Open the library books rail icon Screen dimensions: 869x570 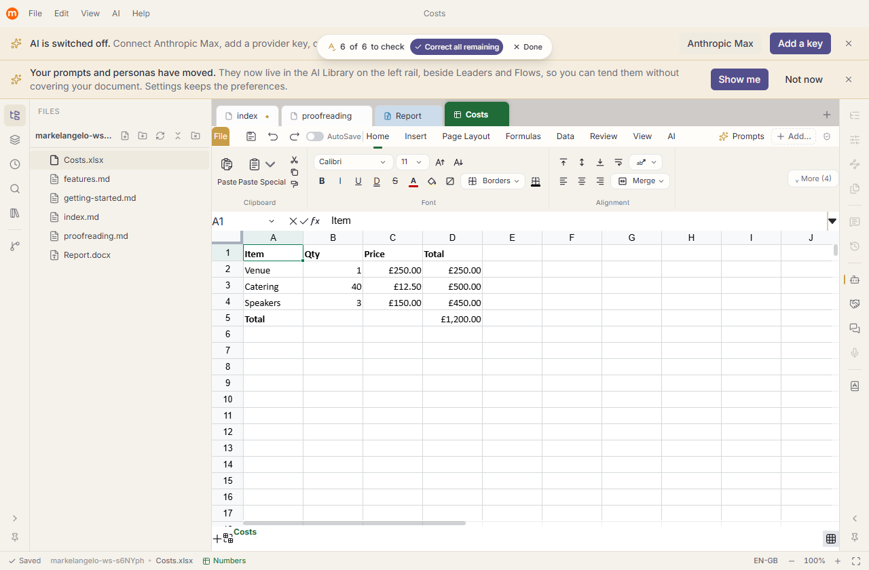15,213
